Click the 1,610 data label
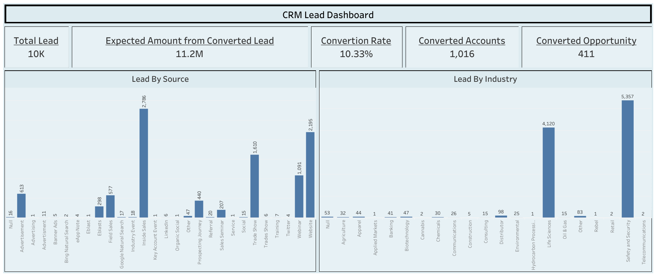Viewport: 656px width, 276px height. click(255, 148)
